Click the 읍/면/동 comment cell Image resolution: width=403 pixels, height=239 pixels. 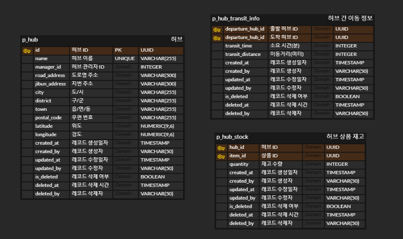(91, 109)
